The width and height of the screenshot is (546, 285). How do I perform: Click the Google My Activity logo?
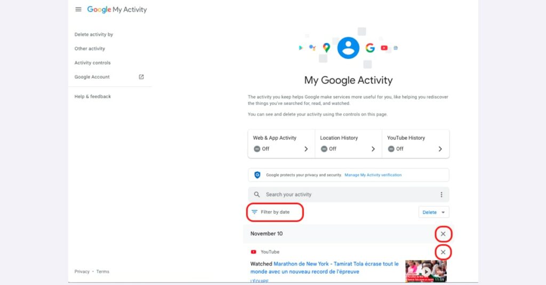click(117, 10)
